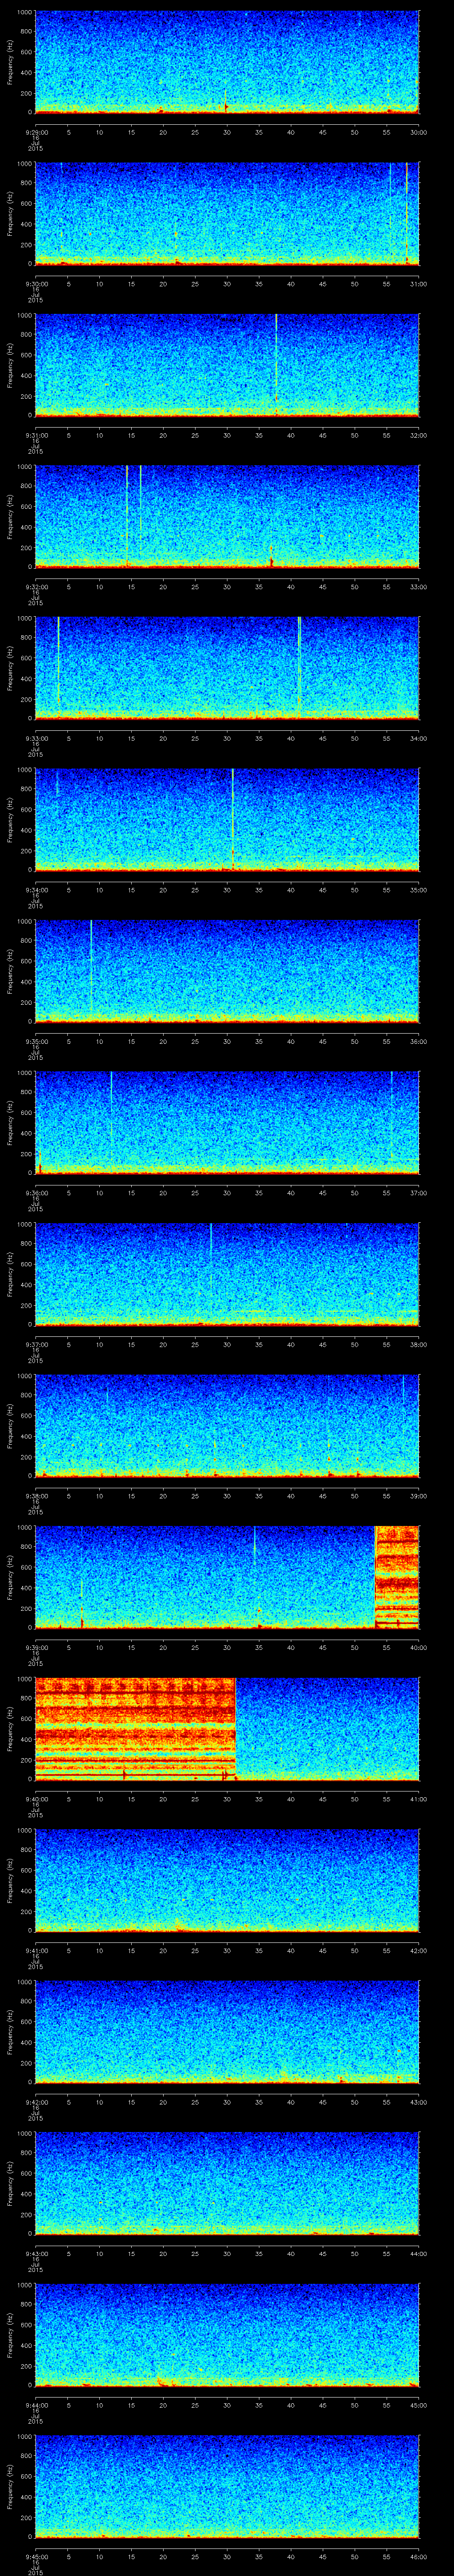
Task: Click the Frequency (Hz) axis label of the 9:29 panel
Action: click(x=10, y=62)
